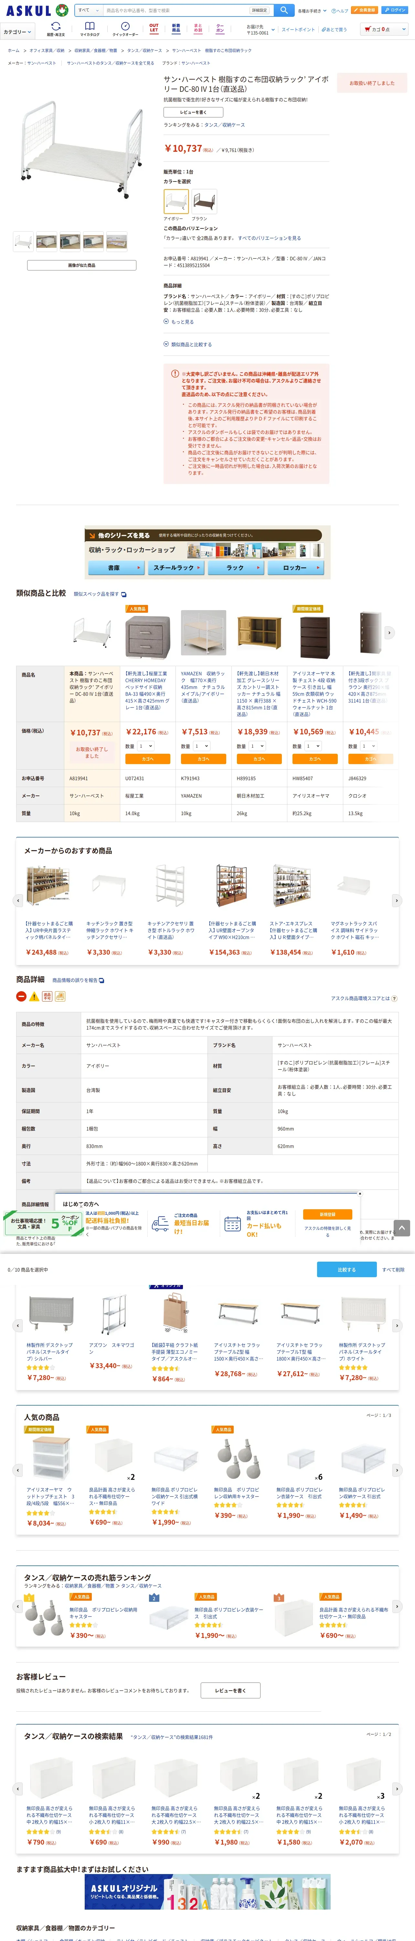Screen dimensions: 415x1941
Task: Click the 'クーポン' header menu item
Action: coord(220,29)
